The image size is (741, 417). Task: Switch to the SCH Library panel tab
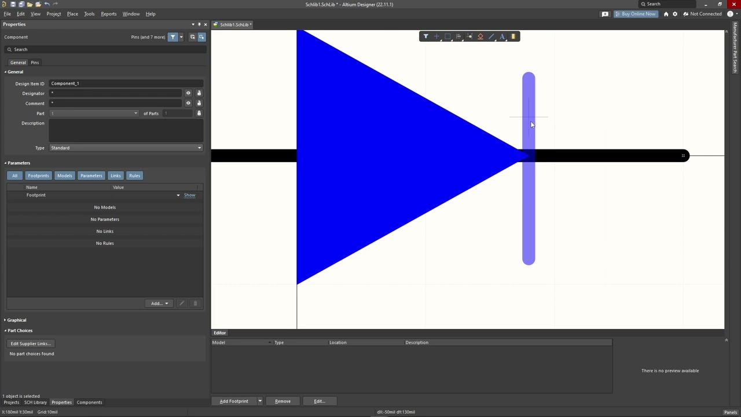pos(35,403)
